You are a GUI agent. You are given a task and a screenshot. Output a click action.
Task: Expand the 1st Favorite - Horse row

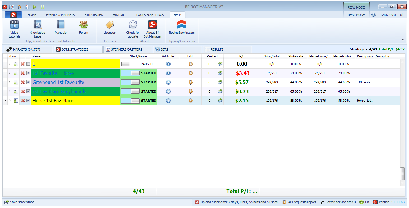tap(9, 73)
